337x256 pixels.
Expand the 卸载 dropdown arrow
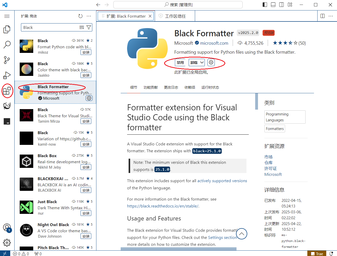[202, 62]
